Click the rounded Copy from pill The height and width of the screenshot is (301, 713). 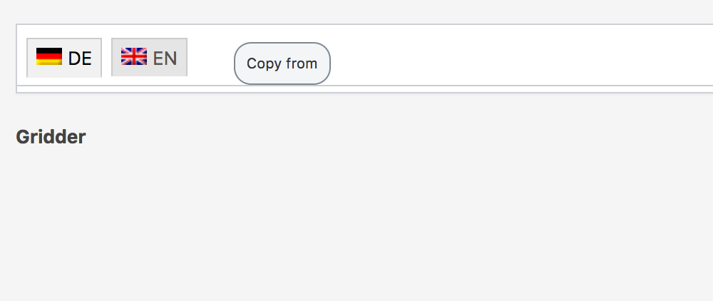282,63
